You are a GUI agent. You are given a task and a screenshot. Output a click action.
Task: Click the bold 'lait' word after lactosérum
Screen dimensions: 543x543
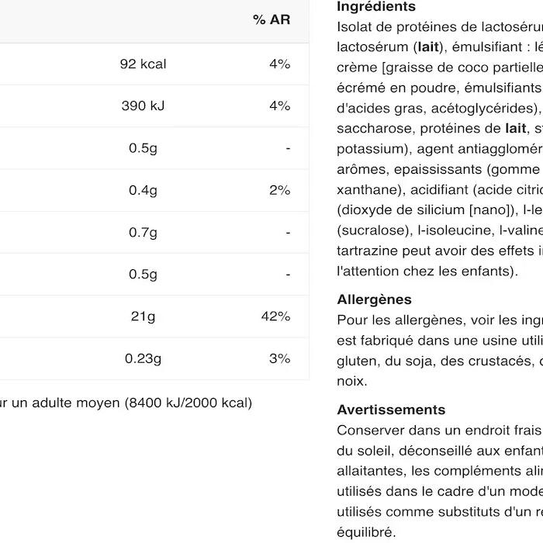[428, 47]
